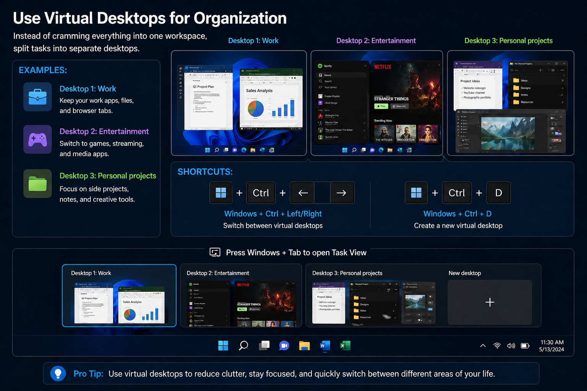Image resolution: width=587 pixels, height=391 pixels.
Task: Click File Explorer icon in Desktop 2 preview taskbar
Action: [390, 150]
